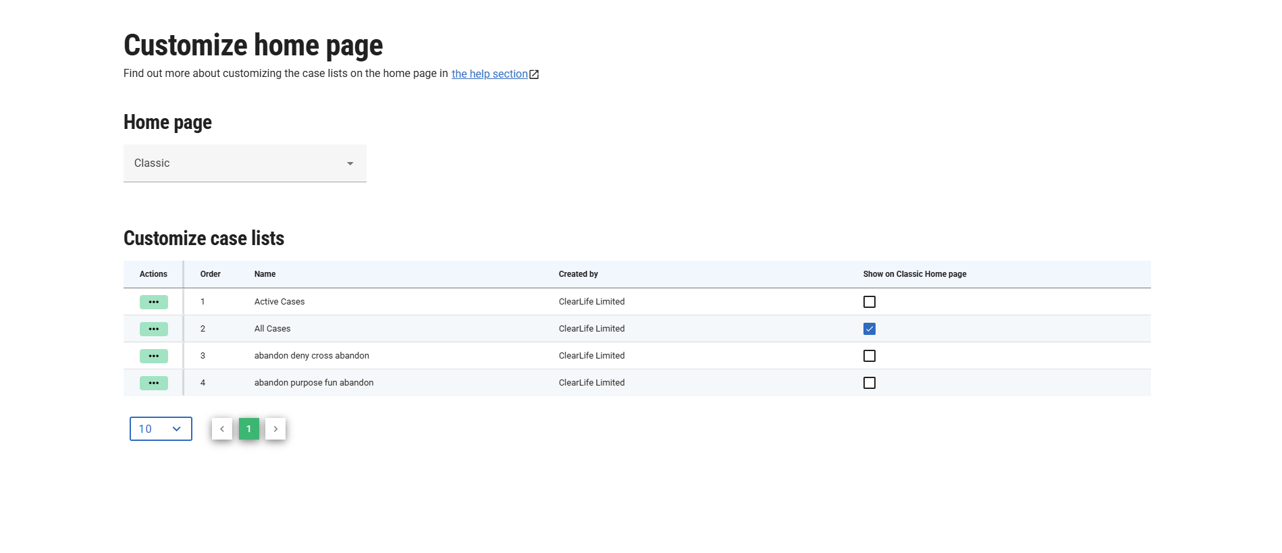The image size is (1282, 553).
Task: Click the Home page dropdown arrow
Action: pos(350,163)
